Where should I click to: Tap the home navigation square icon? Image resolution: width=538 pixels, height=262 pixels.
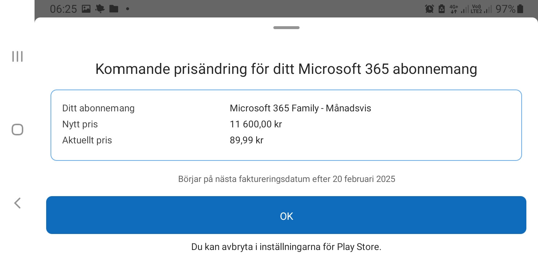17,130
